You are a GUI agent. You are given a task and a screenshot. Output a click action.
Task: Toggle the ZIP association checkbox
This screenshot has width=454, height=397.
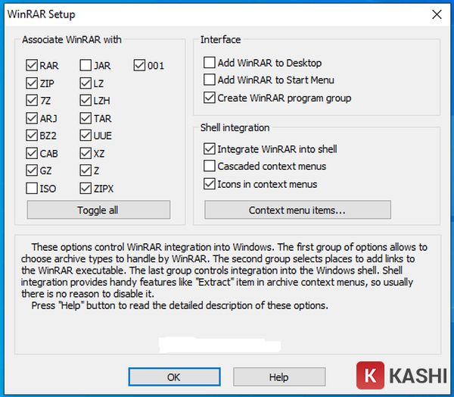coord(32,83)
